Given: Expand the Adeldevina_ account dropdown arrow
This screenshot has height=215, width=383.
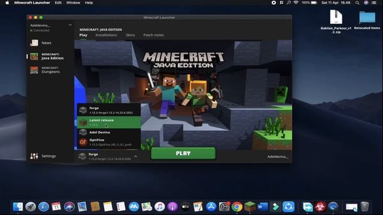Looking at the screenshot, I should [70, 25].
